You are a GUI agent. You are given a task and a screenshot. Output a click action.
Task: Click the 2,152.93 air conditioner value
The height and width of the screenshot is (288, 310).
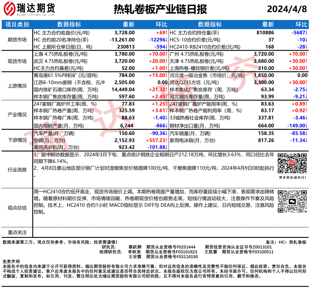coord(125,140)
